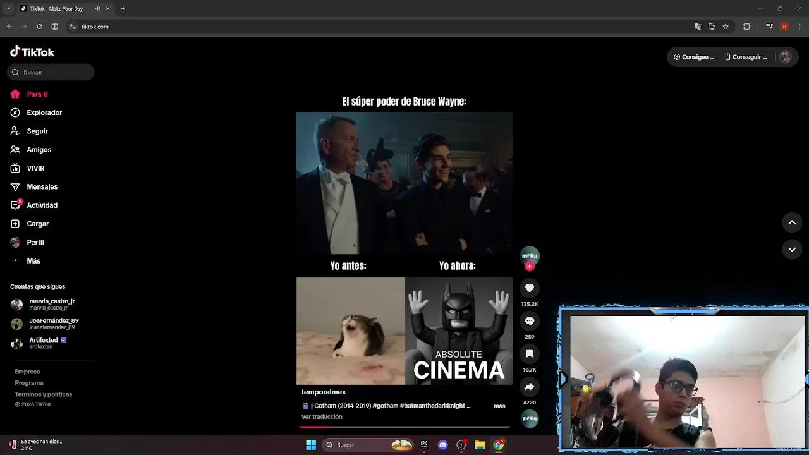Open Discord from taskbar
Image resolution: width=809 pixels, height=455 pixels.
443,445
